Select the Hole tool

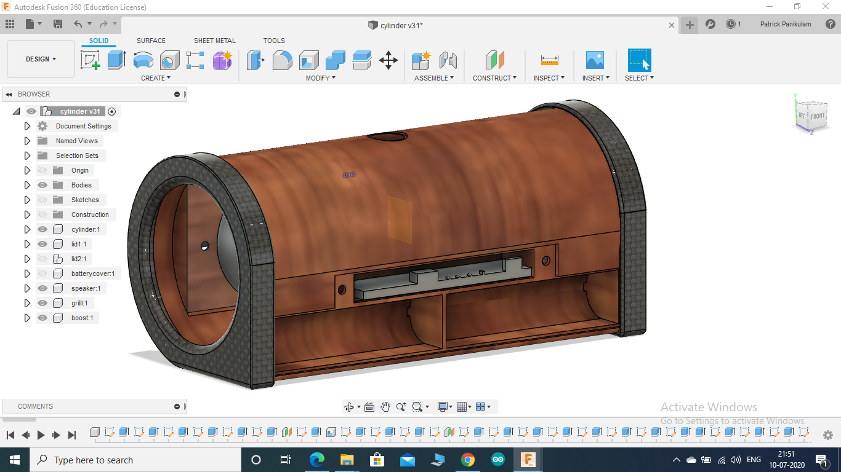click(x=170, y=60)
